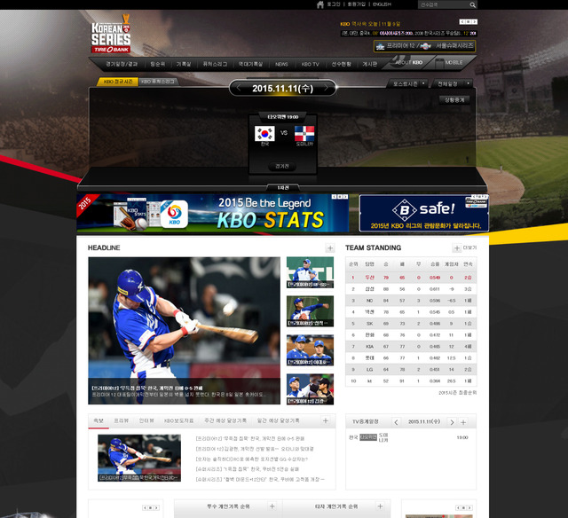Click the B safe! banner

click(x=423, y=213)
